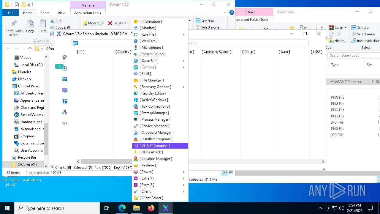Click History in Downloads window ribbon
Screen dimensions: 380x214
[337, 41]
